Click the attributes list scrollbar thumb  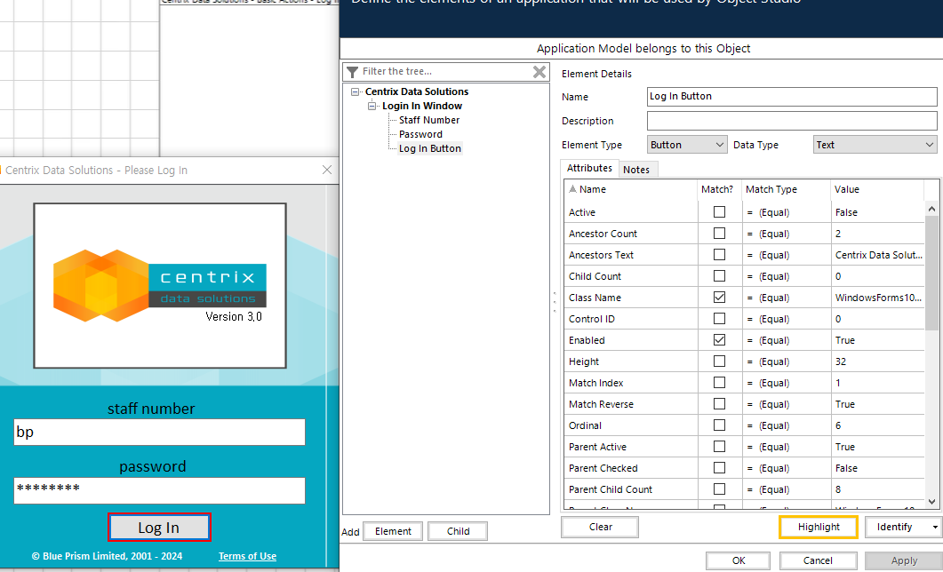click(931, 272)
